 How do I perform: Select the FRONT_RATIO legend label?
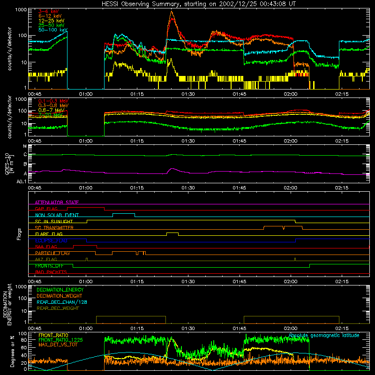pyautogui.click(x=53, y=335)
